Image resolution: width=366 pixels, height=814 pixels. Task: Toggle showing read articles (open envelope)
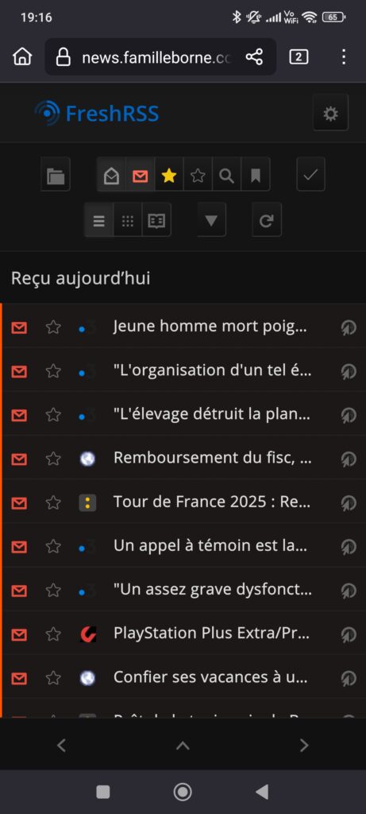tap(111, 174)
